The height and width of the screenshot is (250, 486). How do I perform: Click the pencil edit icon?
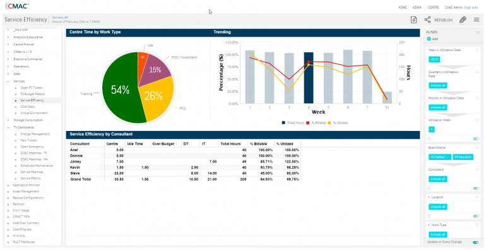coord(463,20)
